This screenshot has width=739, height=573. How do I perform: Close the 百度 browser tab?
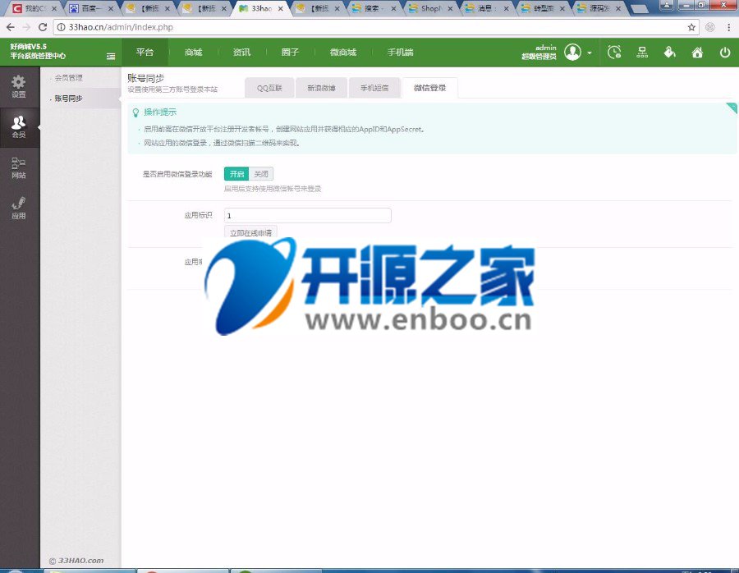coord(111,8)
